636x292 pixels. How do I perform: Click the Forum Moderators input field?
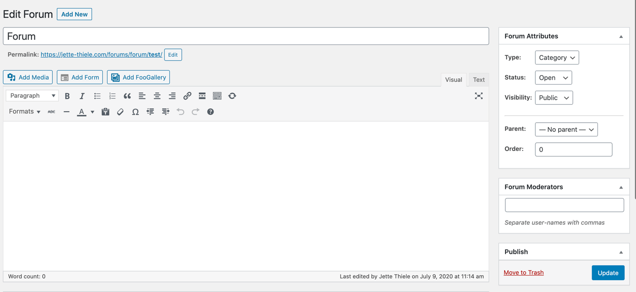point(565,205)
